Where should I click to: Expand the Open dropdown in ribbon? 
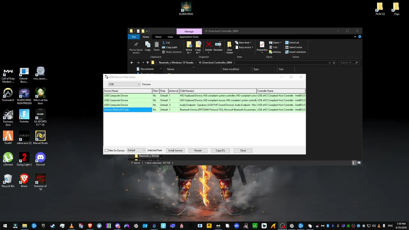point(276,42)
